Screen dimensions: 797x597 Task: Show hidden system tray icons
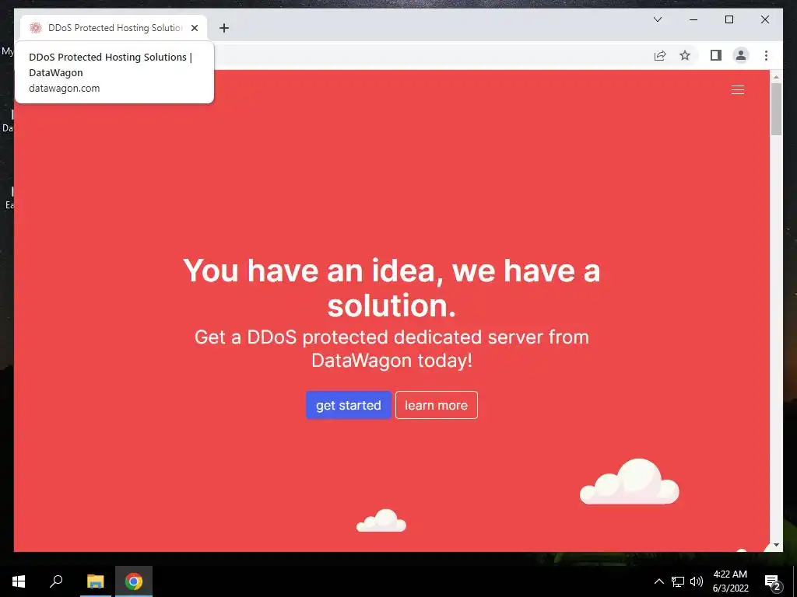tap(658, 581)
